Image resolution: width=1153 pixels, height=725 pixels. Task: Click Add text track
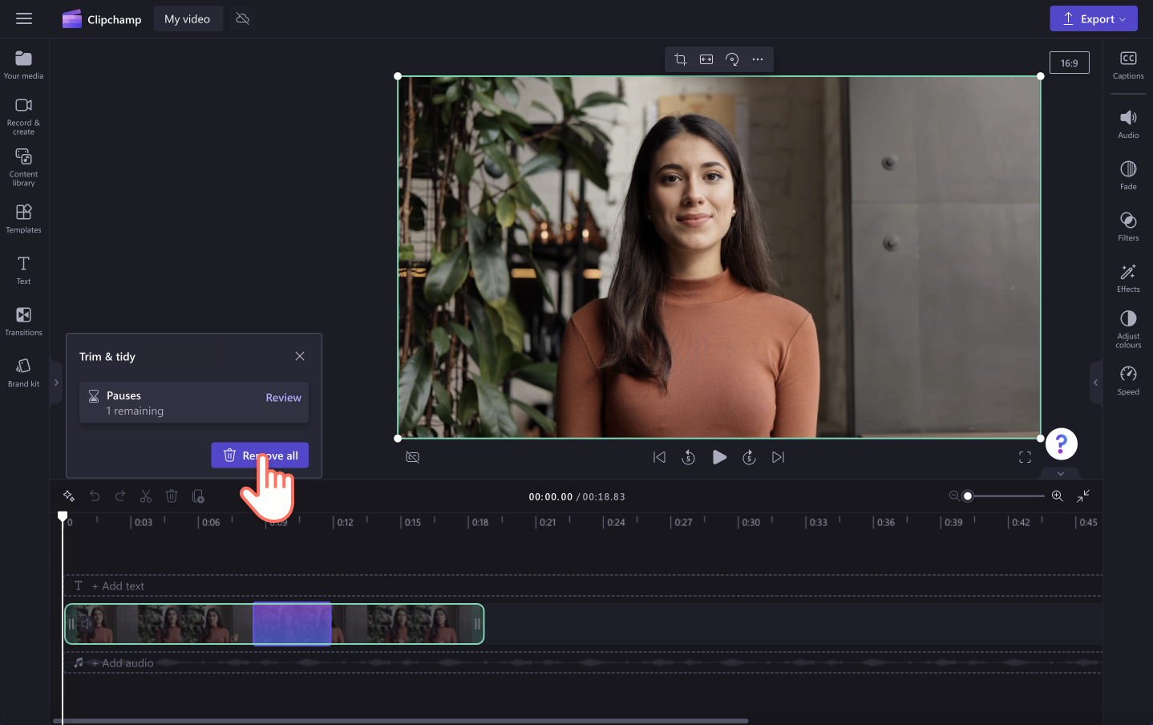tap(118, 586)
